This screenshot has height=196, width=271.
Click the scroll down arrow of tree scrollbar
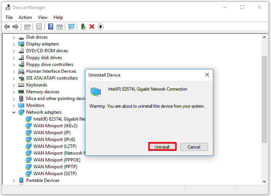(264, 181)
